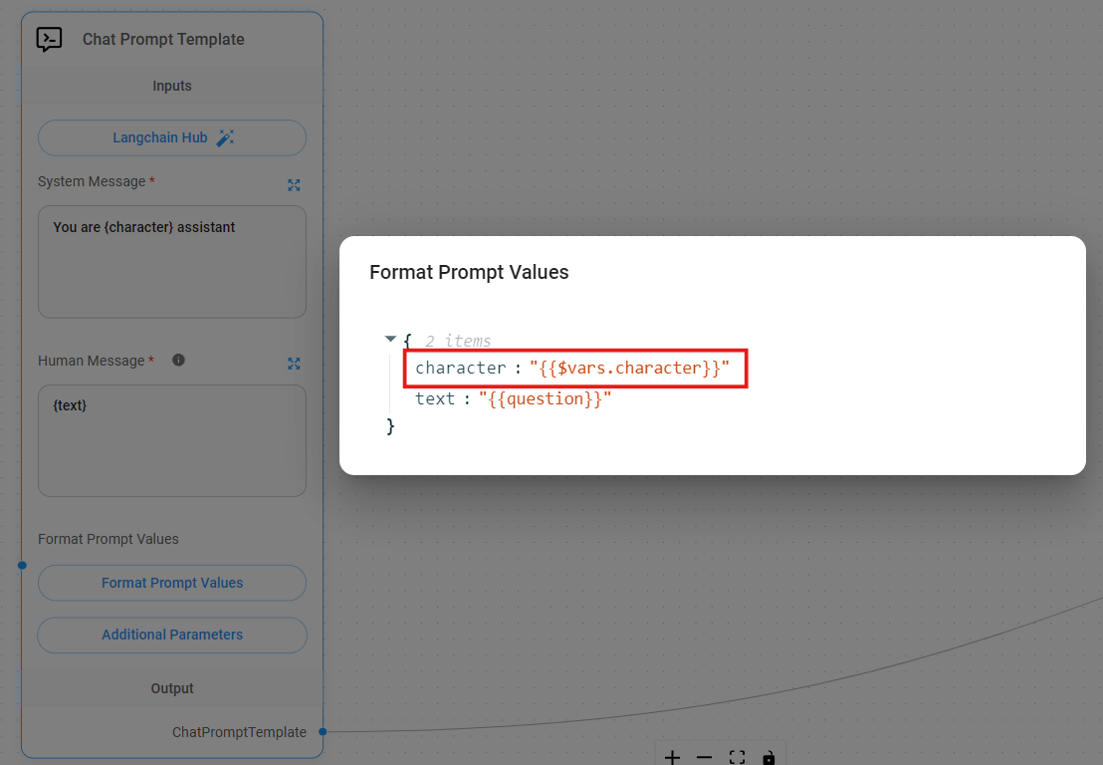Click the Chat Prompt Template node icon

tap(49, 39)
